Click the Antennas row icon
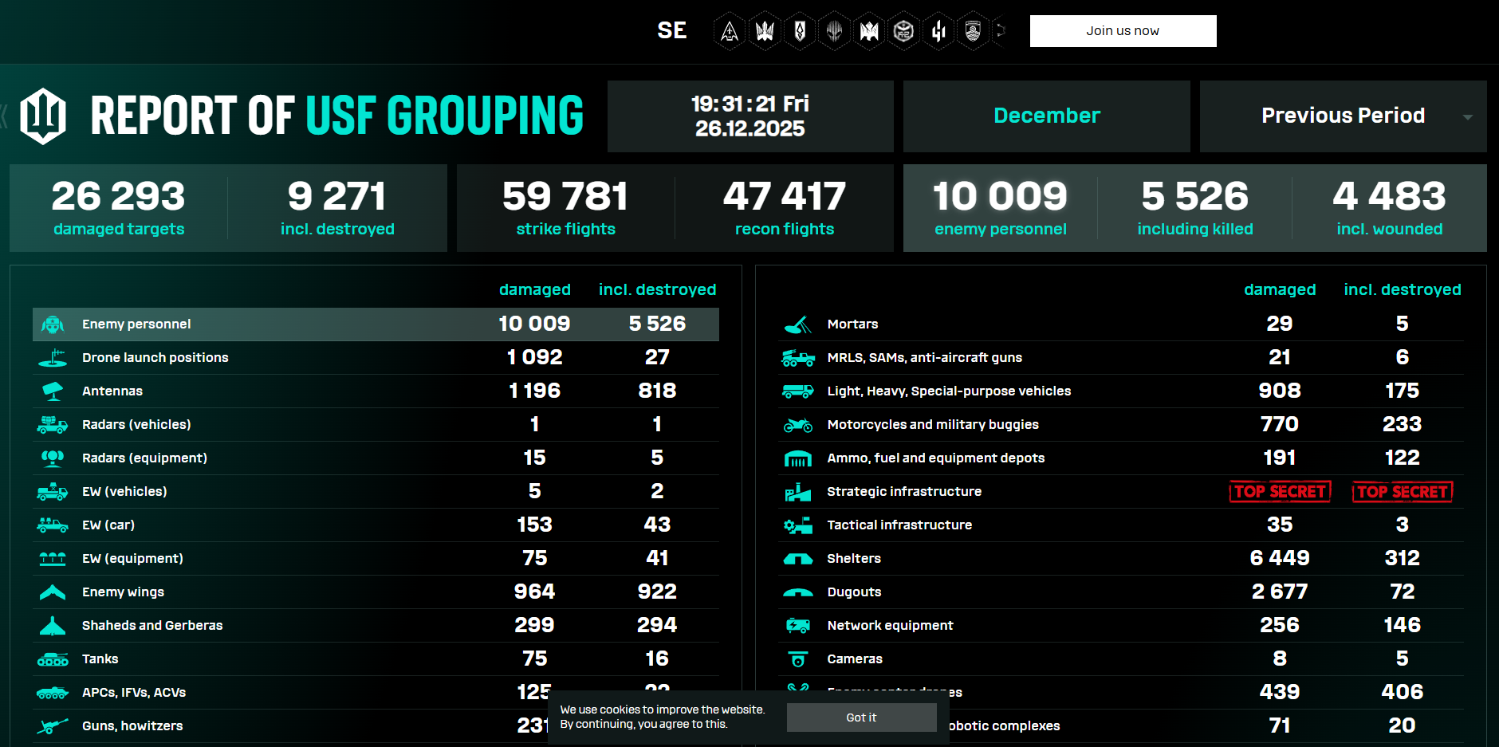This screenshot has height=747, width=1499. coord(53,391)
